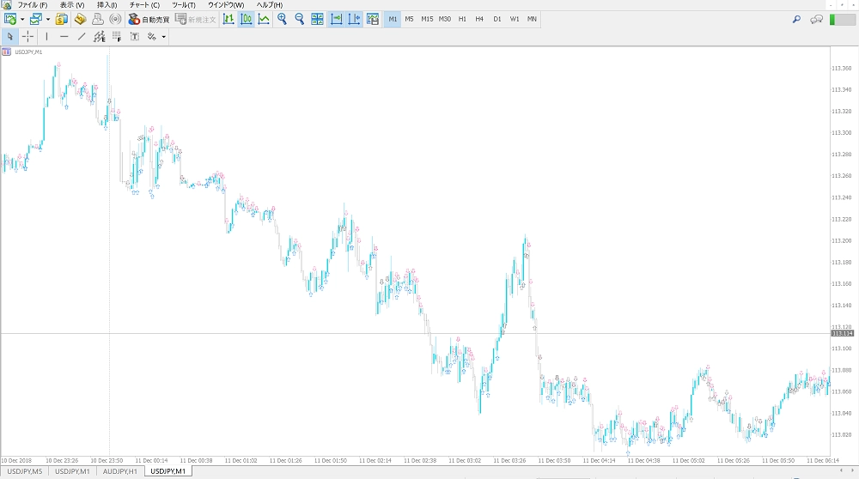Open the ツール(T) menu
The width and height of the screenshot is (859, 479).
[x=184, y=5]
